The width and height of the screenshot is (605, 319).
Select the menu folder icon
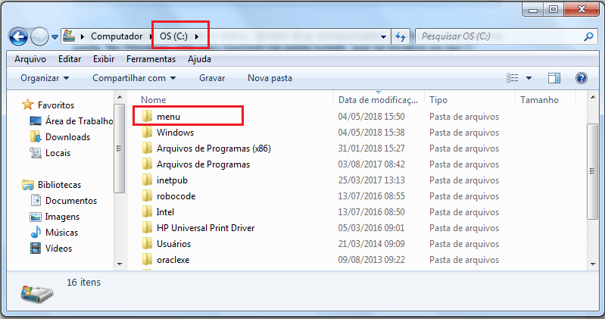pyautogui.click(x=147, y=117)
